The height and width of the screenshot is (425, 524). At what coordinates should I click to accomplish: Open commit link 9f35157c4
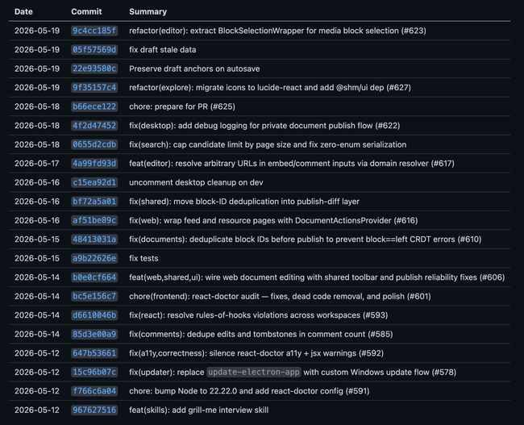[x=94, y=88]
